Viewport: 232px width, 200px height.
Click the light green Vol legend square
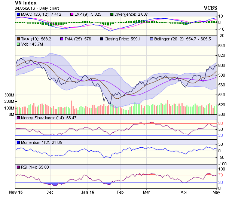pyautogui.click(x=18, y=44)
